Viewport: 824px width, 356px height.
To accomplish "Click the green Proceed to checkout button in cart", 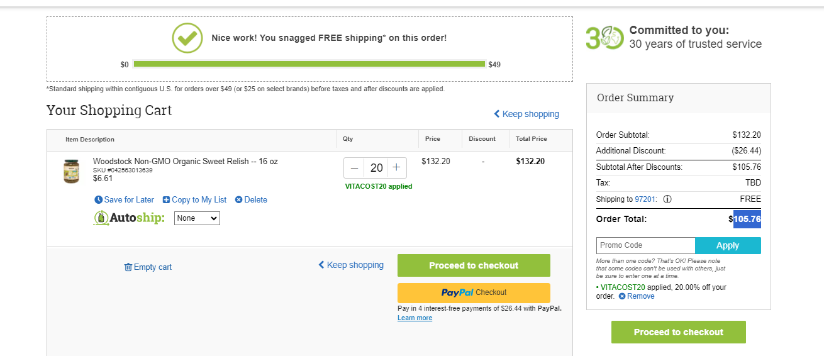I will coord(474,265).
